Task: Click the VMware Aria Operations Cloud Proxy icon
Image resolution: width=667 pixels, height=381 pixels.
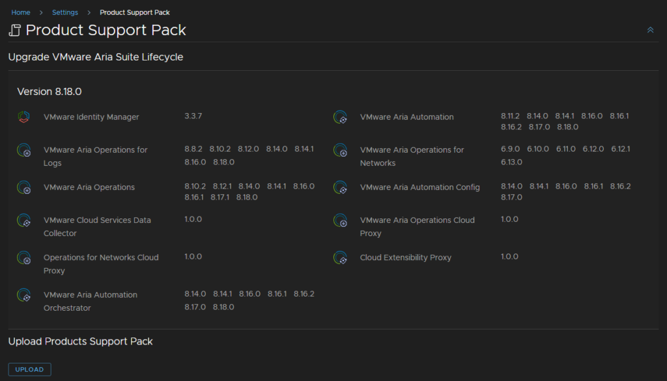Action: (x=340, y=220)
